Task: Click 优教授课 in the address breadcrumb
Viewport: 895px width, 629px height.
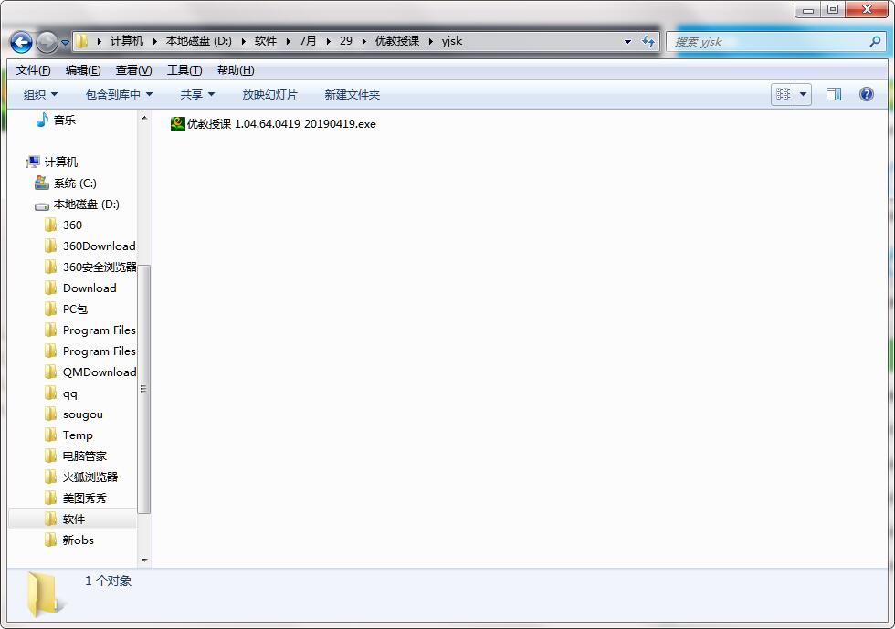Action: [397, 41]
